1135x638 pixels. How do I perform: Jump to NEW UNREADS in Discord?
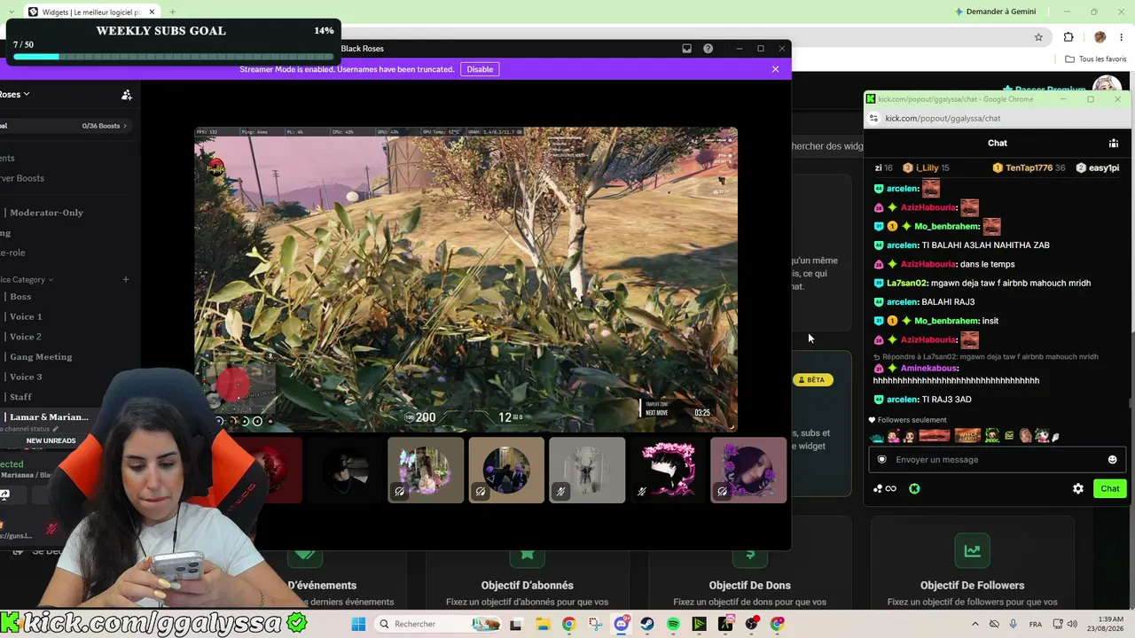coord(51,440)
